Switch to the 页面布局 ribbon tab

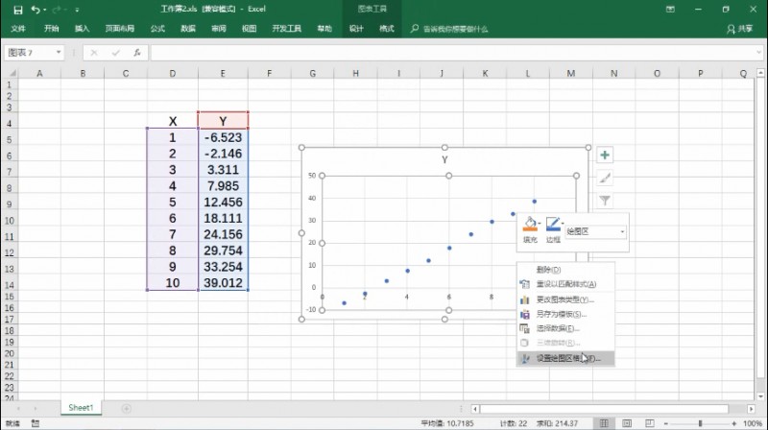click(119, 29)
